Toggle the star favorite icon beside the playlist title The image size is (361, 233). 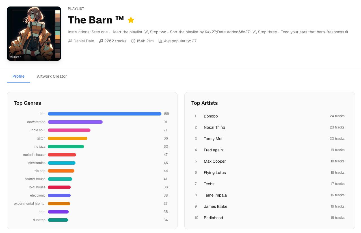coord(131,20)
